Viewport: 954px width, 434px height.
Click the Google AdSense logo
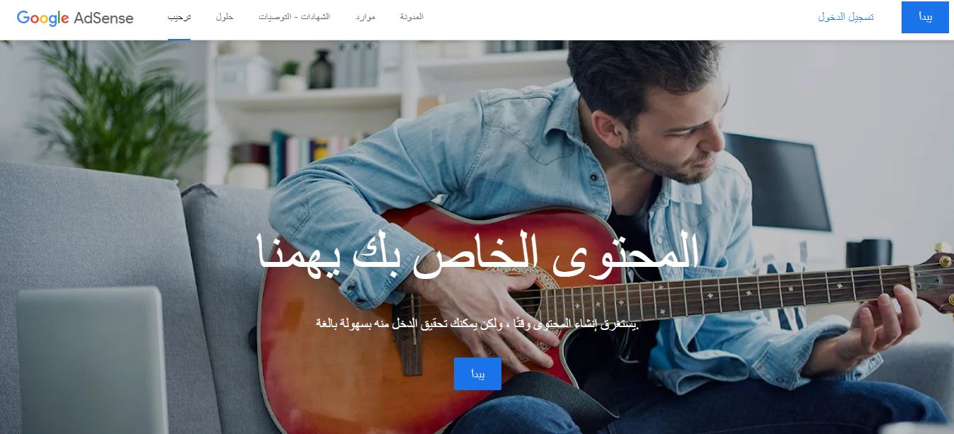(x=75, y=18)
